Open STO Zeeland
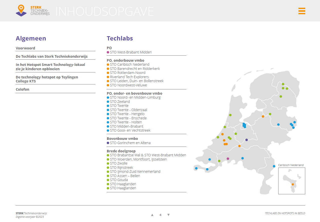 point(118,102)
